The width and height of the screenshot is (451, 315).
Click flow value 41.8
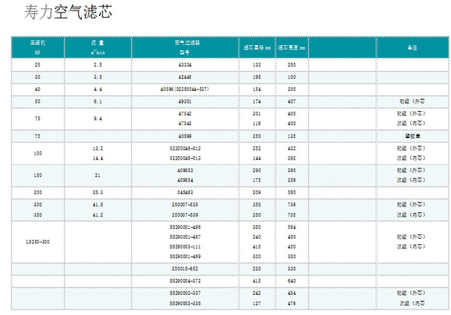click(x=98, y=205)
